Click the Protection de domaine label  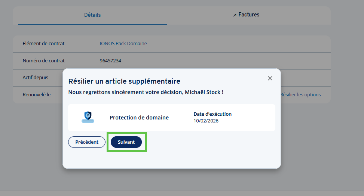coord(139,118)
